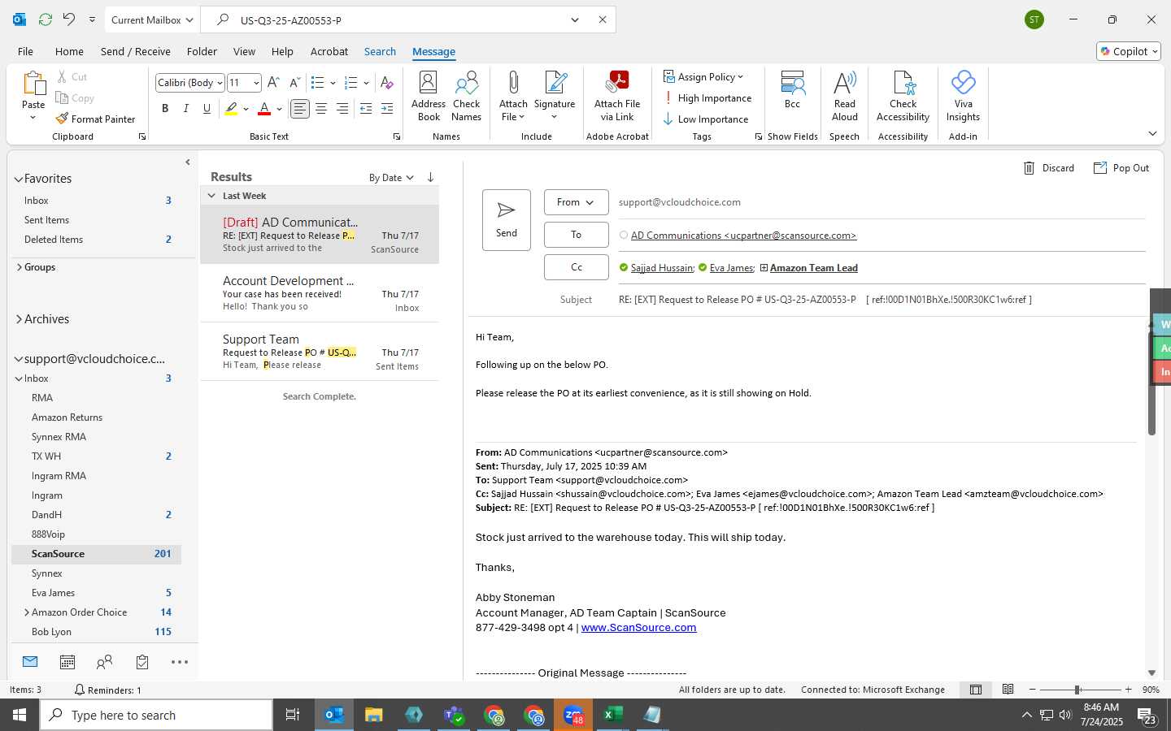Open Viva Insights add-in
Viewport: 1171px width, 731px height.
(963, 97)
